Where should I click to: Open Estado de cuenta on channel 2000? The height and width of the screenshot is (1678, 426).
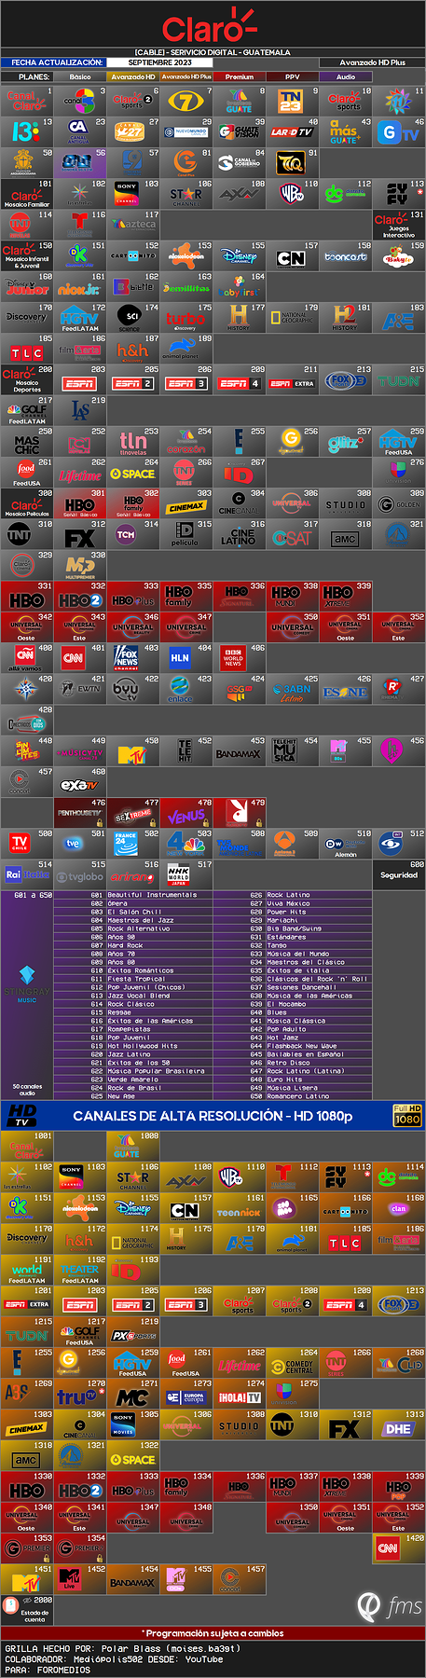[x=26, y=1608]
